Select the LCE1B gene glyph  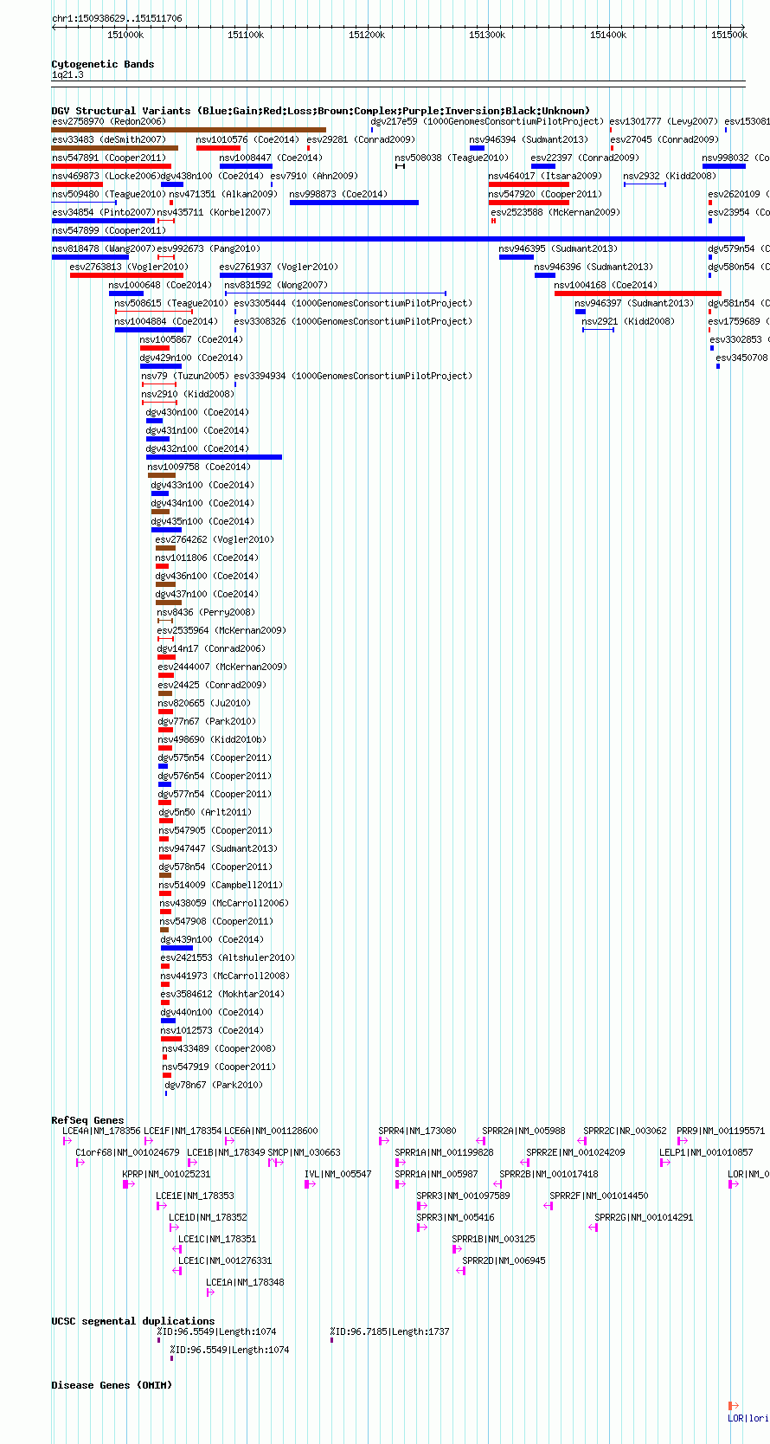(x=192, y=1163)
